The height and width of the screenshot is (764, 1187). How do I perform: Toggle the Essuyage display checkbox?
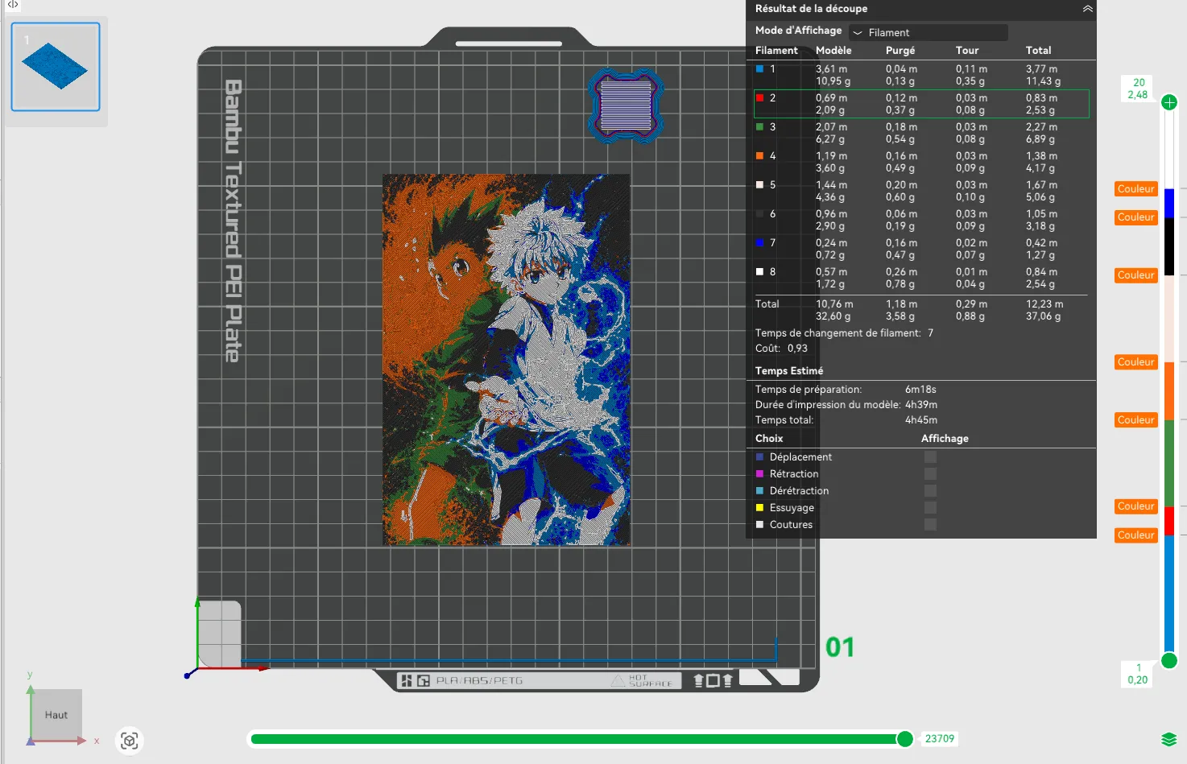(930, 507)
